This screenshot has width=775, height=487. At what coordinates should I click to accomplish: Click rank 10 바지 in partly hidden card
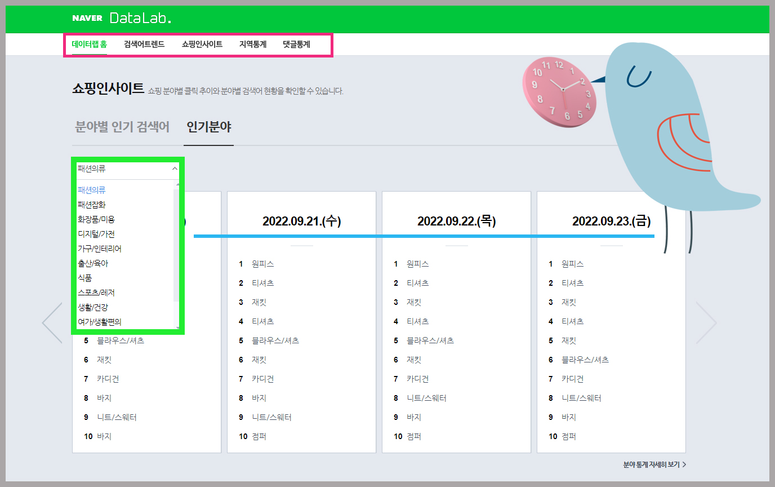[x=104, y=436]
